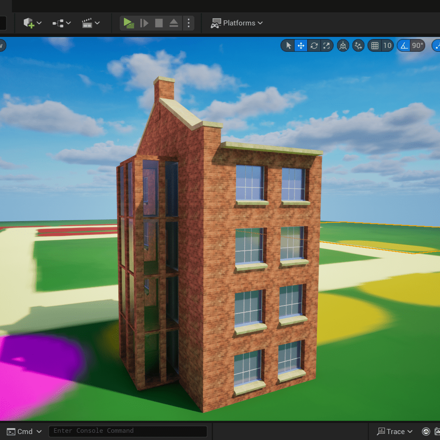This screenshot has width=440, height=440.
Task: Activate the Translate move tool
Action: click(301, 45)
